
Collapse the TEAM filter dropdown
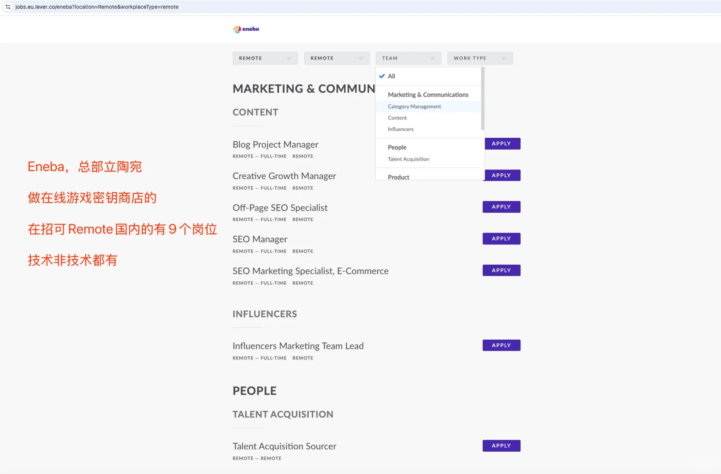tap(408, 58)
